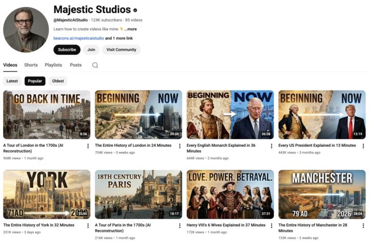
Task: Switch to the Shorts tab
Action: point(31,65)
